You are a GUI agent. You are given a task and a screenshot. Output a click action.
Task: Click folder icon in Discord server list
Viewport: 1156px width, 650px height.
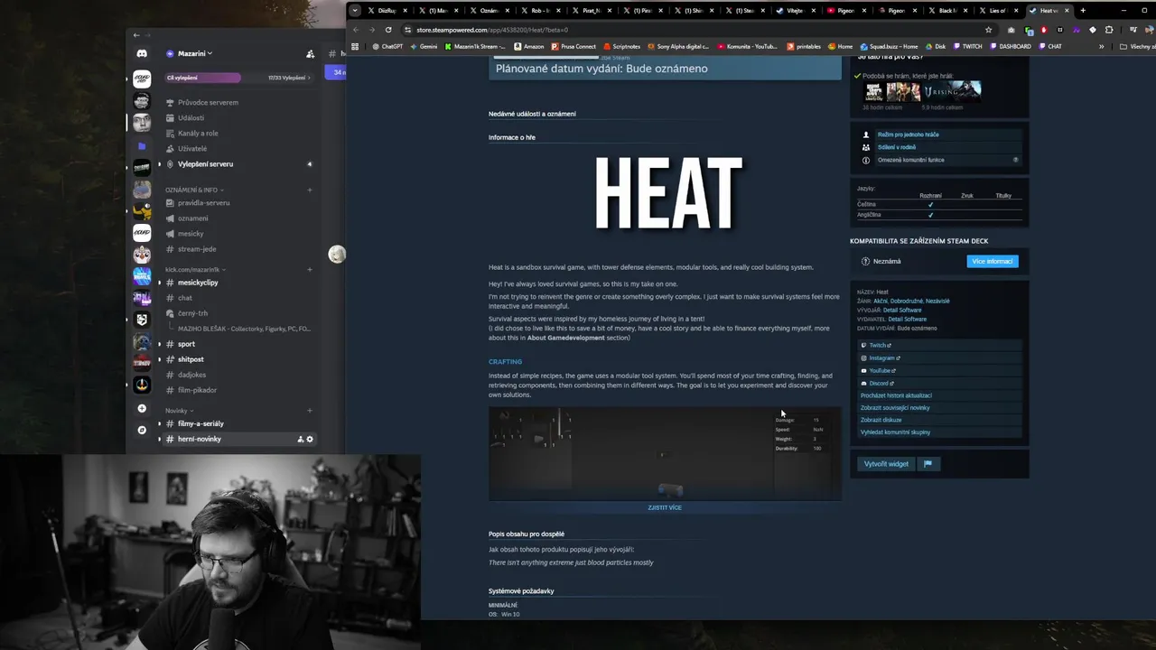[142, 145]
